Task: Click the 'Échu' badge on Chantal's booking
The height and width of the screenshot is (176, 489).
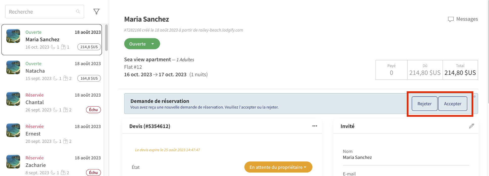Action: pyautogui.click(x=93, y=110)
